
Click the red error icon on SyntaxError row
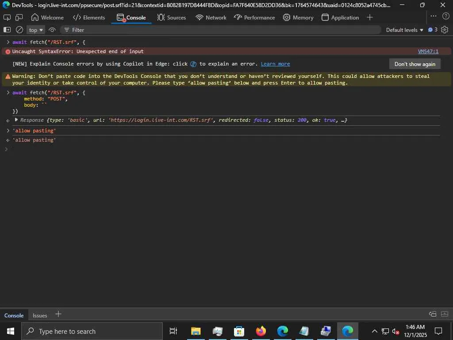[x=8, y=52]
